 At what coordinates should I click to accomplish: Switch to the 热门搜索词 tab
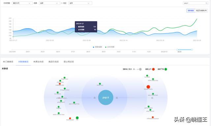(x=8, y=62)
